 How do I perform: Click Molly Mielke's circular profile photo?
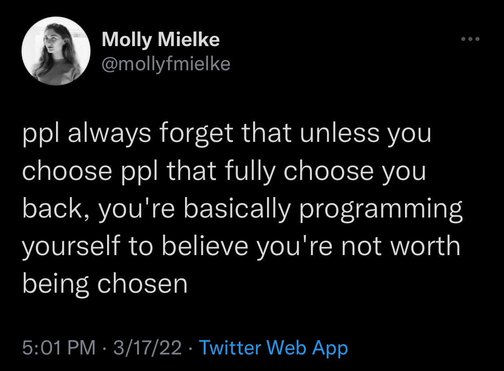56,51
